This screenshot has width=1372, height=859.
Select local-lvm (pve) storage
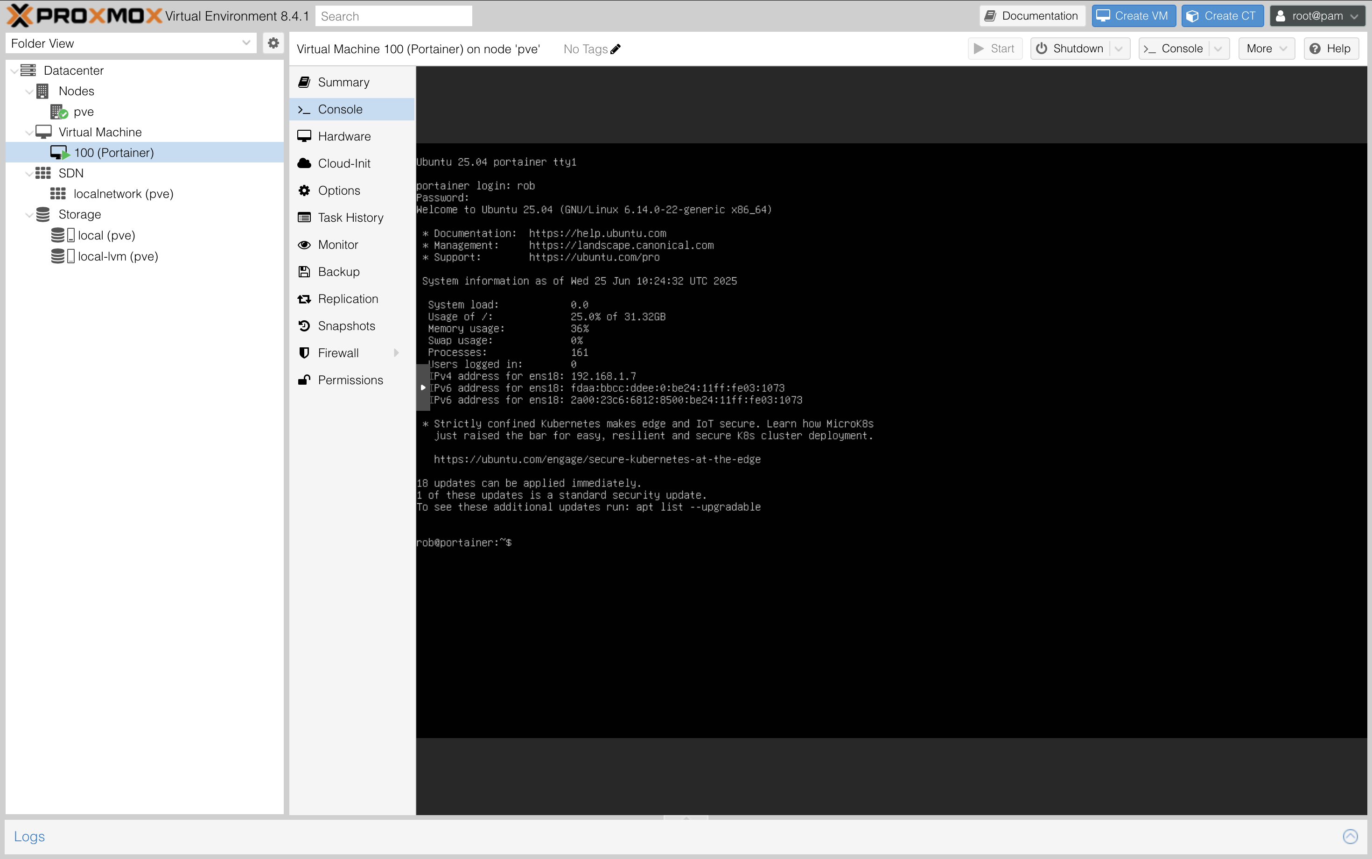[x=118, y=256]
